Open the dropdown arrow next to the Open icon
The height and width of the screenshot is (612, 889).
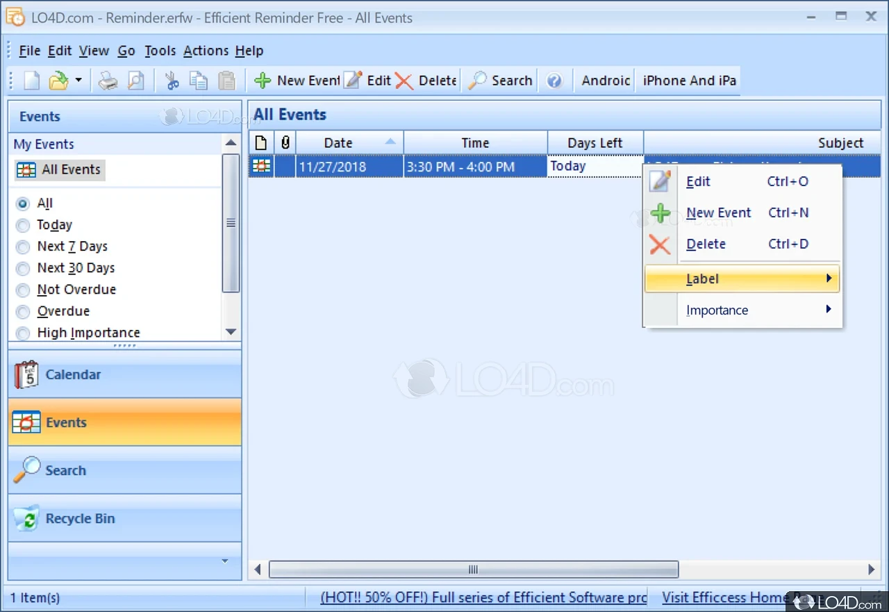click(x=78, y=80)
